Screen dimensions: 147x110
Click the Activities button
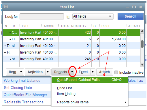[35, 72]
